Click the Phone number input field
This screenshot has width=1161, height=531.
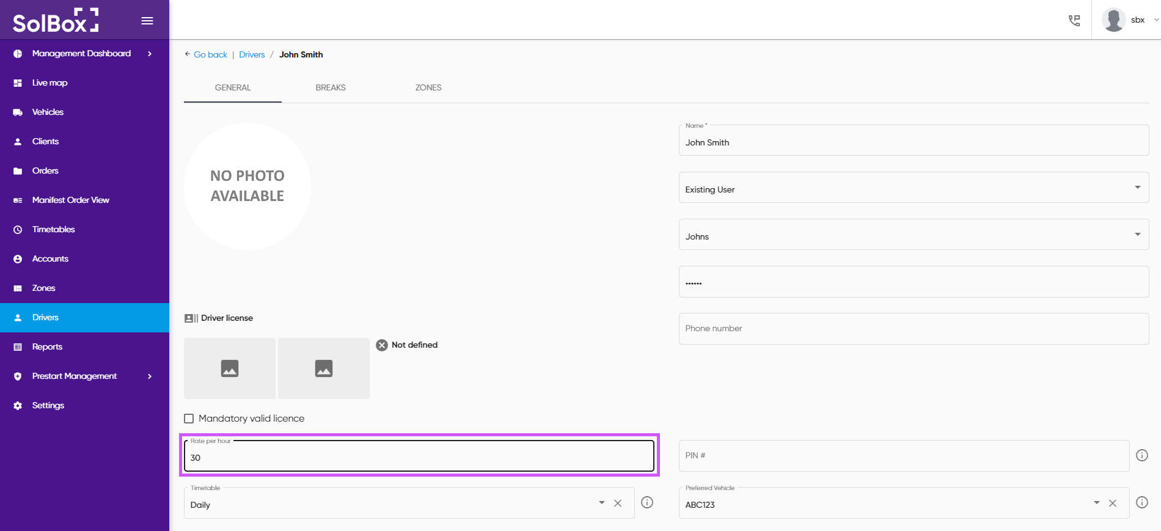pyautogui.click(x=913, y=329)
